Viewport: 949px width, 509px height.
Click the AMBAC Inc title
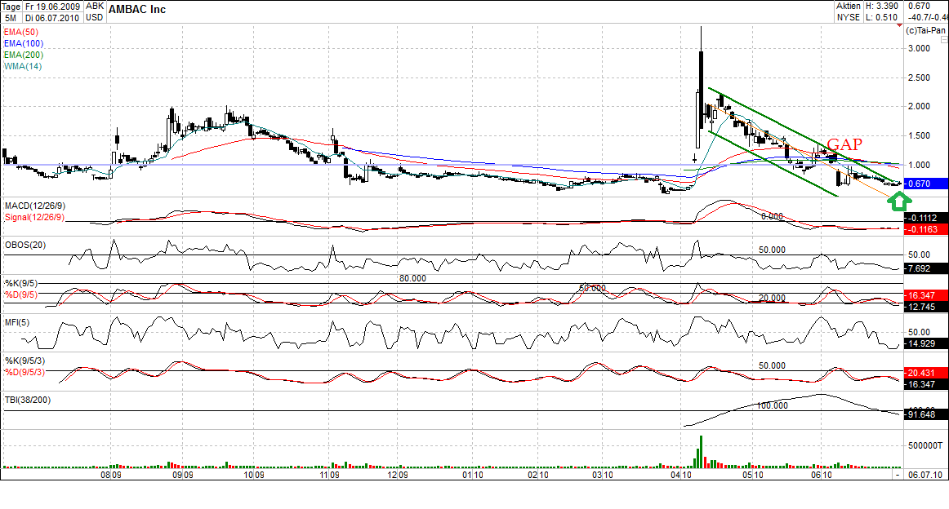pyautogui.click(x=135, y=9)
